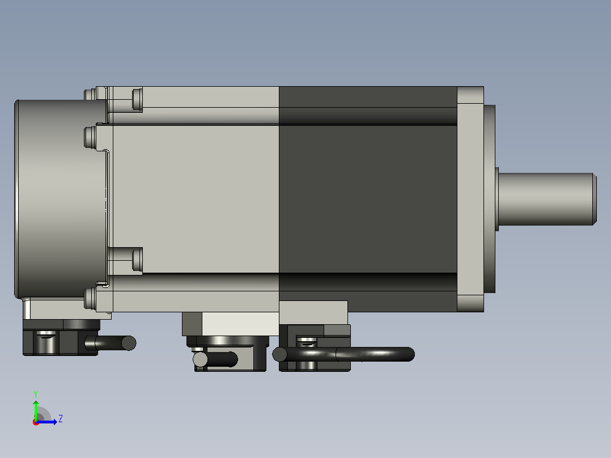Viewport: 611px width, 458px height.
Task: Select the dark stator section of the motor body
Action: 368,199
